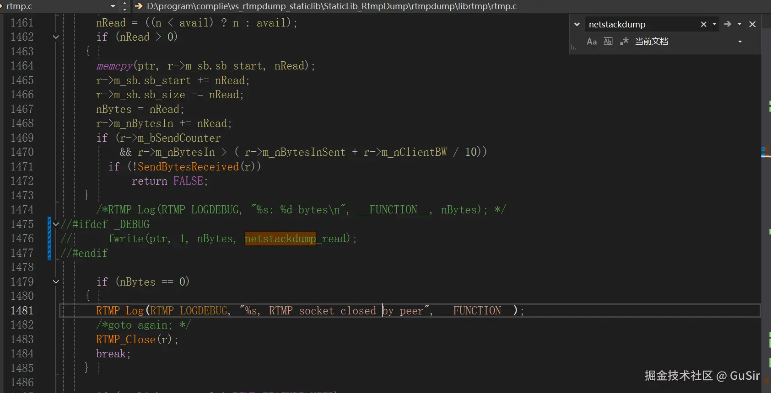Open find-next options dropdown
Screen dimensions: 771x393
(x=739, y=24)
